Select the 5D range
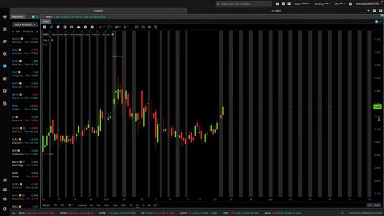Viewport: 384px width, 216px height. pyautogui.click(x=62, y=205)
